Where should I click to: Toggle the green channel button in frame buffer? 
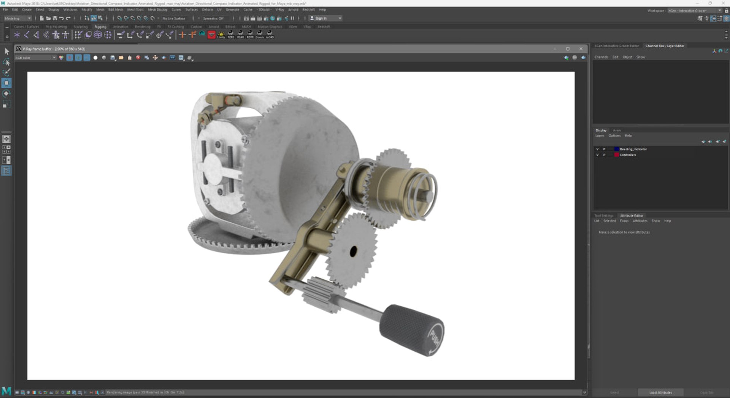coord(78,58)
